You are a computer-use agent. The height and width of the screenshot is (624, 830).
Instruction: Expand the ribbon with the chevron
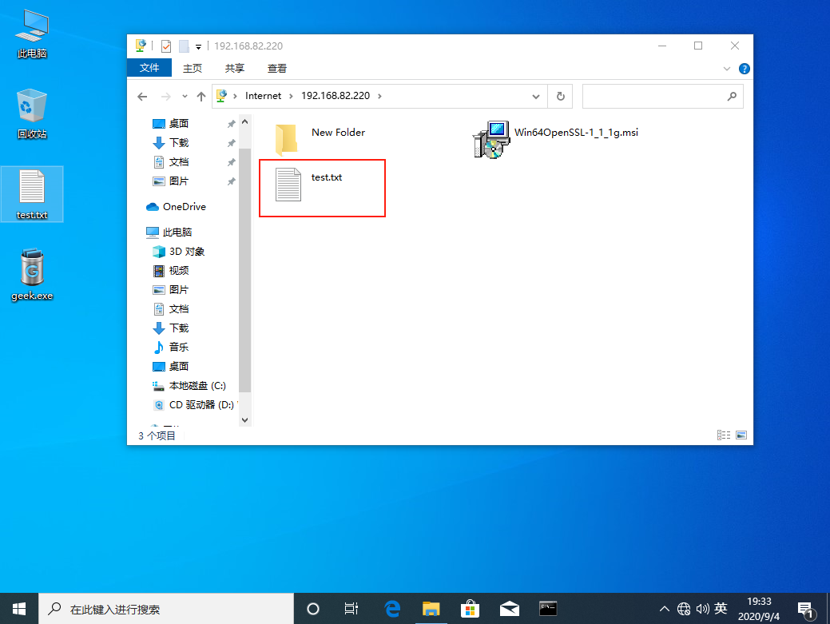click(x=727, y=69)
